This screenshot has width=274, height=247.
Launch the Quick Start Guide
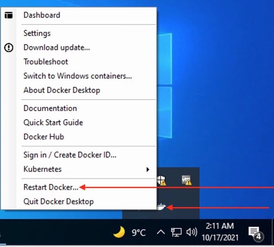tap(53, 122)
